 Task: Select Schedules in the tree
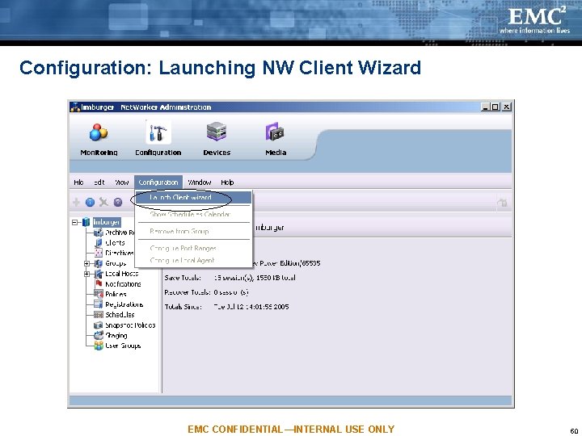tap(120, 315)
